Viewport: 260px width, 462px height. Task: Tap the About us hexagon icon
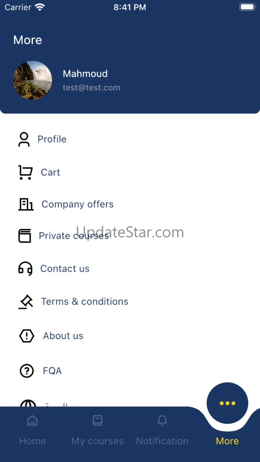click(x=27, y=336)
